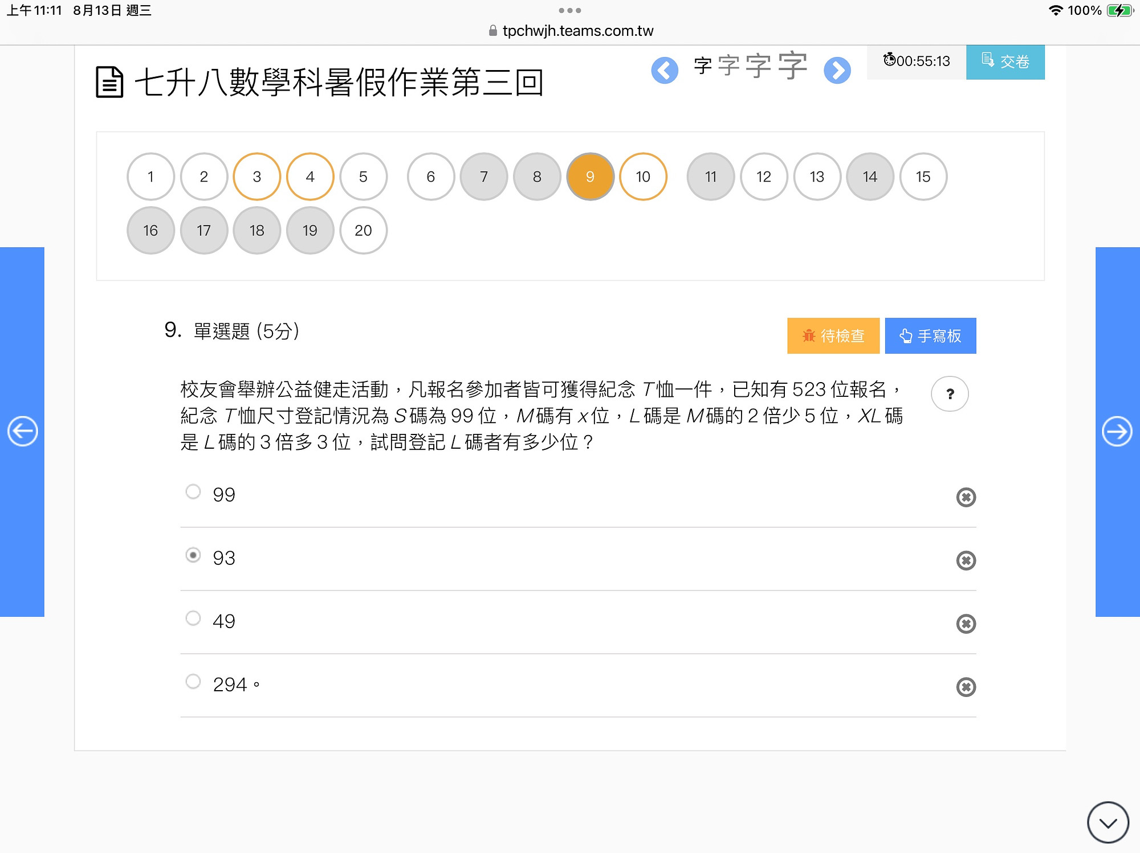Jump to question 20

click(363, 230)
